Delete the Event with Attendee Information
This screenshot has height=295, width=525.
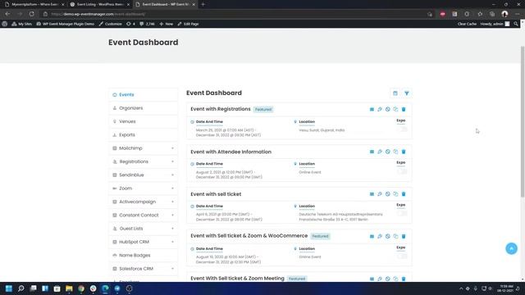pos(404,152)
